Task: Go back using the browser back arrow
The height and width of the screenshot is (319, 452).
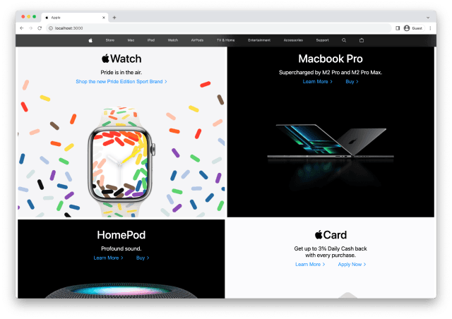Action: 22,28
